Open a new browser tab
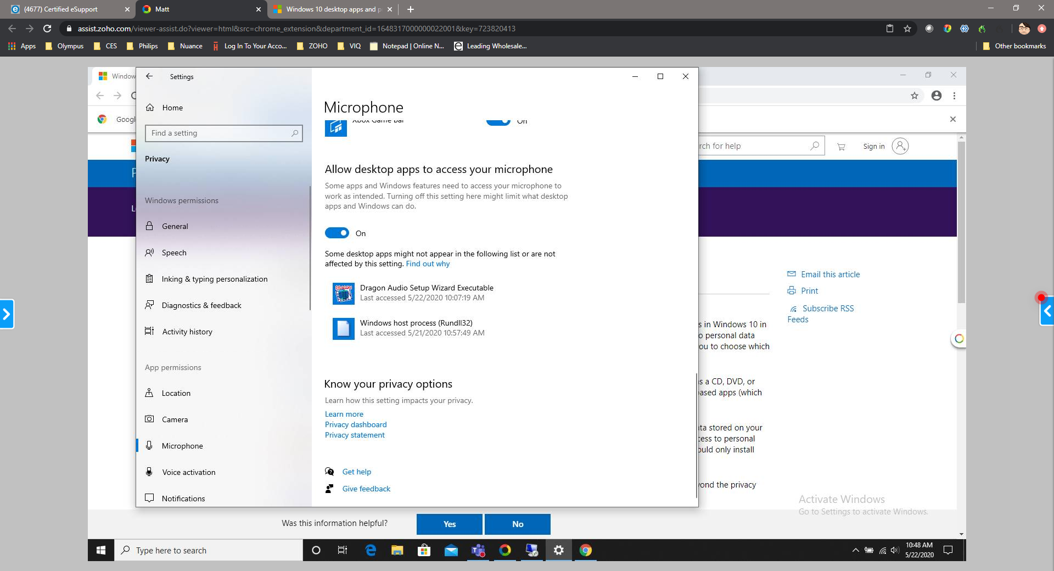This screenshot has width=1054, height=571. [411, 9]
